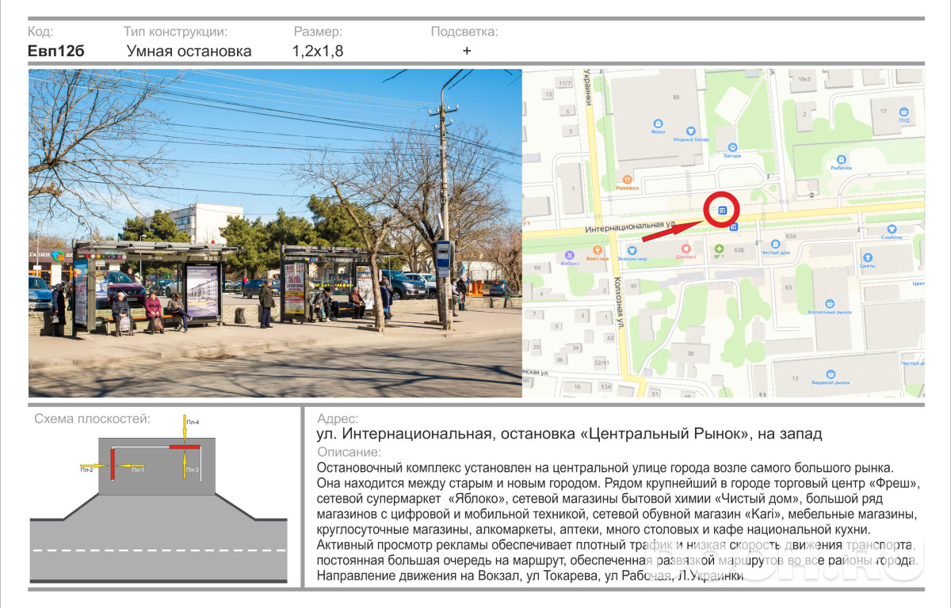Select the Чистый дом store marker near 63А
951x608 pixels.
(x=775, y=244)
